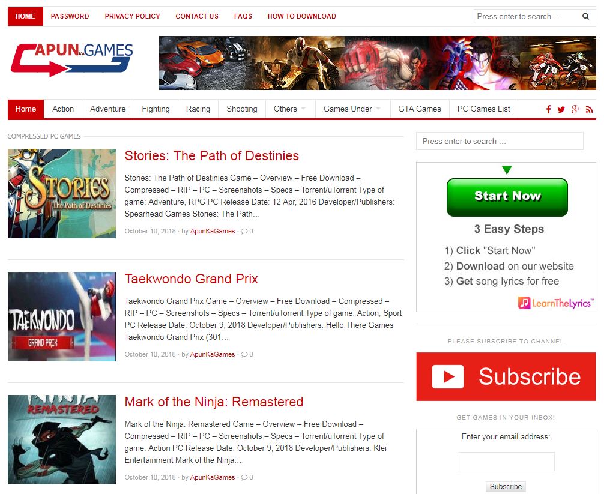Click the magnifier search icon at top

585,16
